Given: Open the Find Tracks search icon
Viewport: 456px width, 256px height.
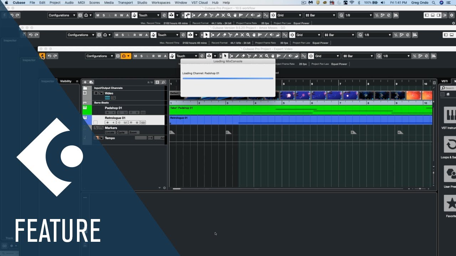Looking at the screenshot, I should tap(163, 82).
